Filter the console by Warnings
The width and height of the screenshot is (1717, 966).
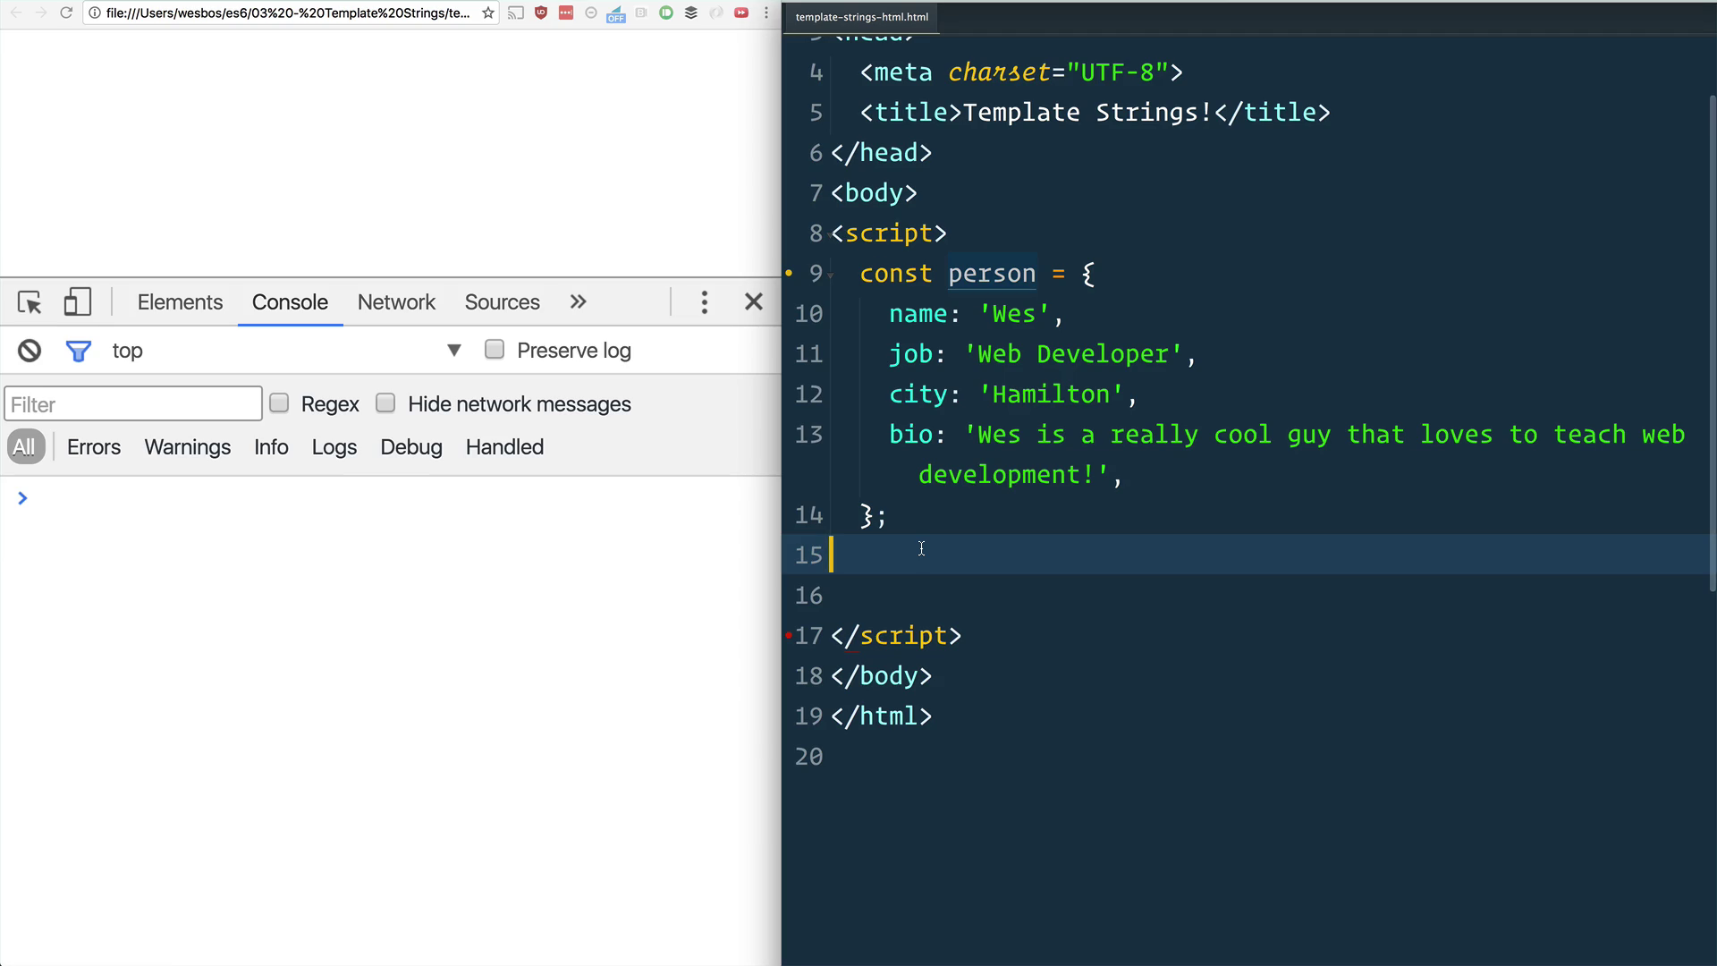coord(188,447)
